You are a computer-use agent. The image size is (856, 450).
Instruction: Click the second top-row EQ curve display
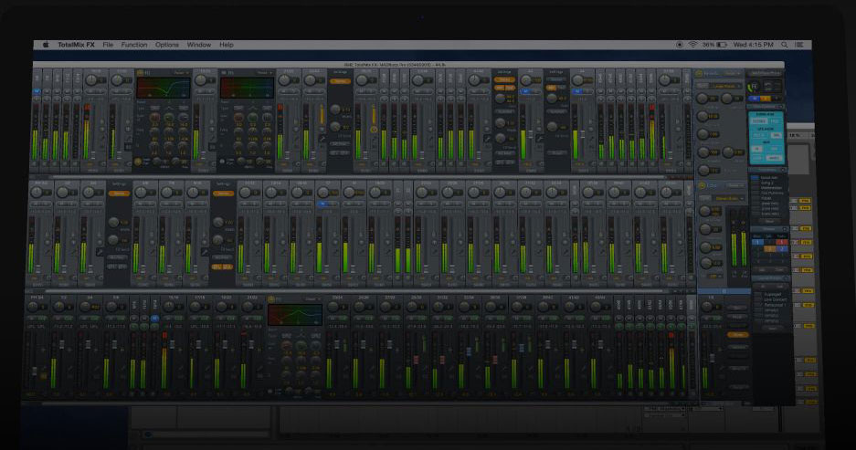click(247, 88)
